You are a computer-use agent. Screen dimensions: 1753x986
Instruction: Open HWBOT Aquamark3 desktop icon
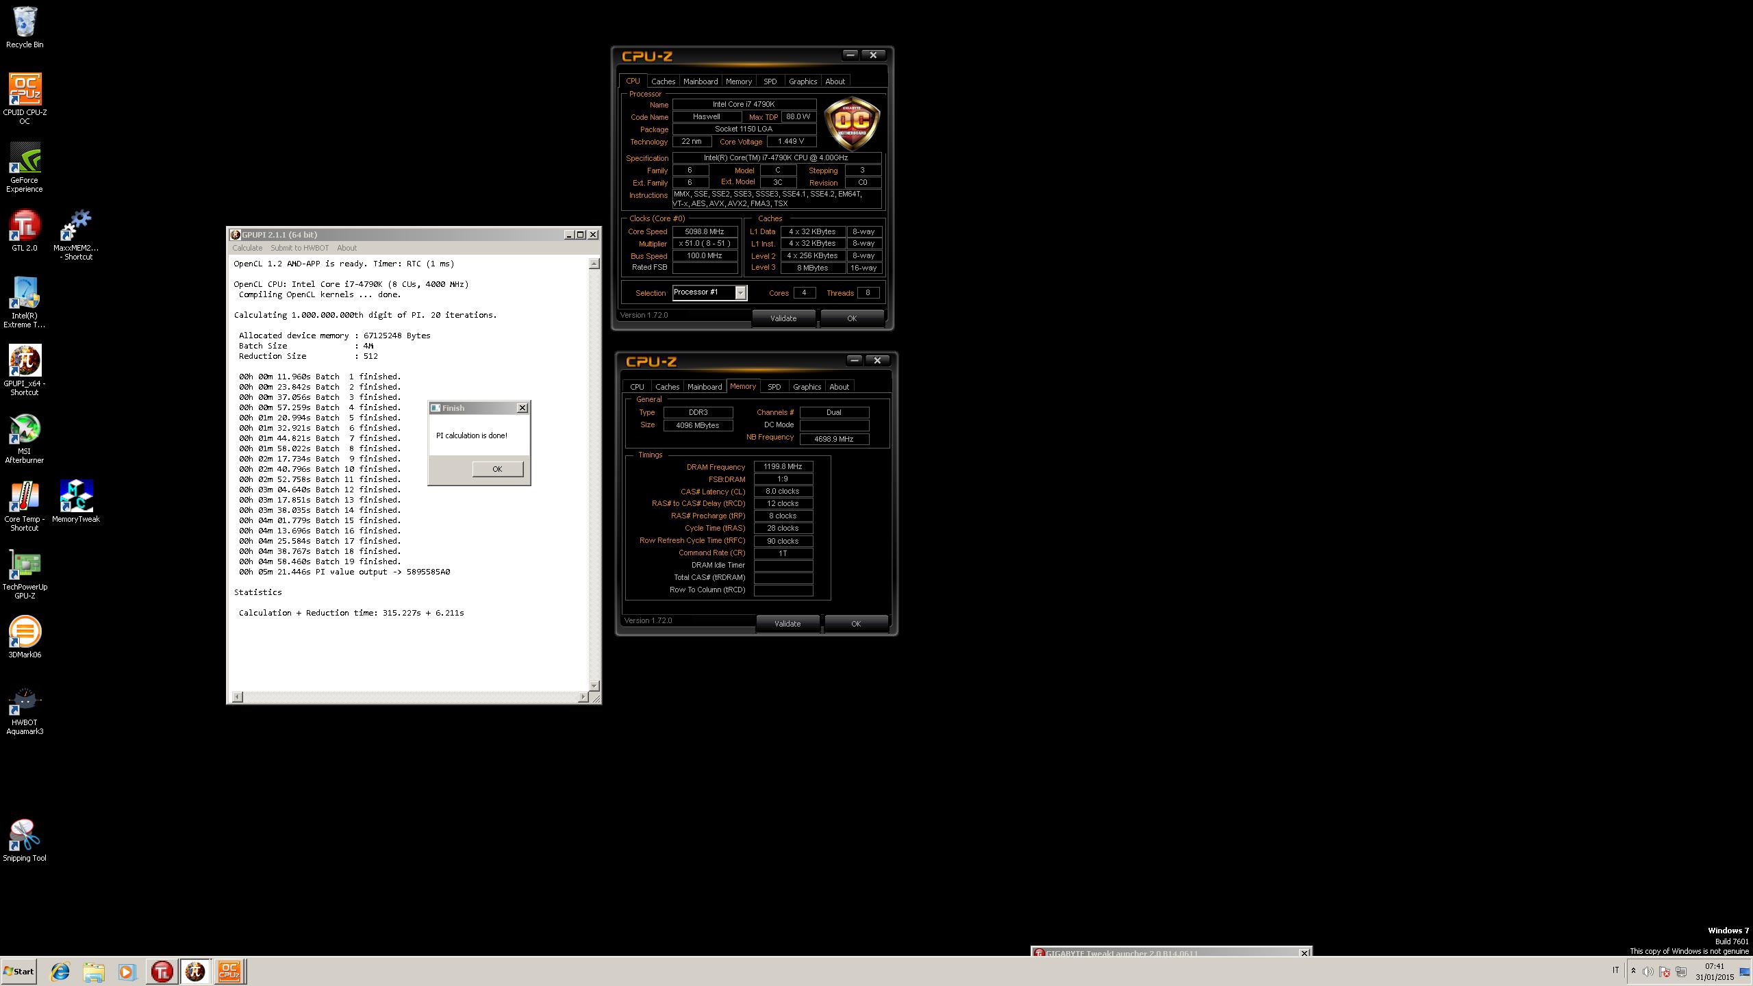pos(25,709)
